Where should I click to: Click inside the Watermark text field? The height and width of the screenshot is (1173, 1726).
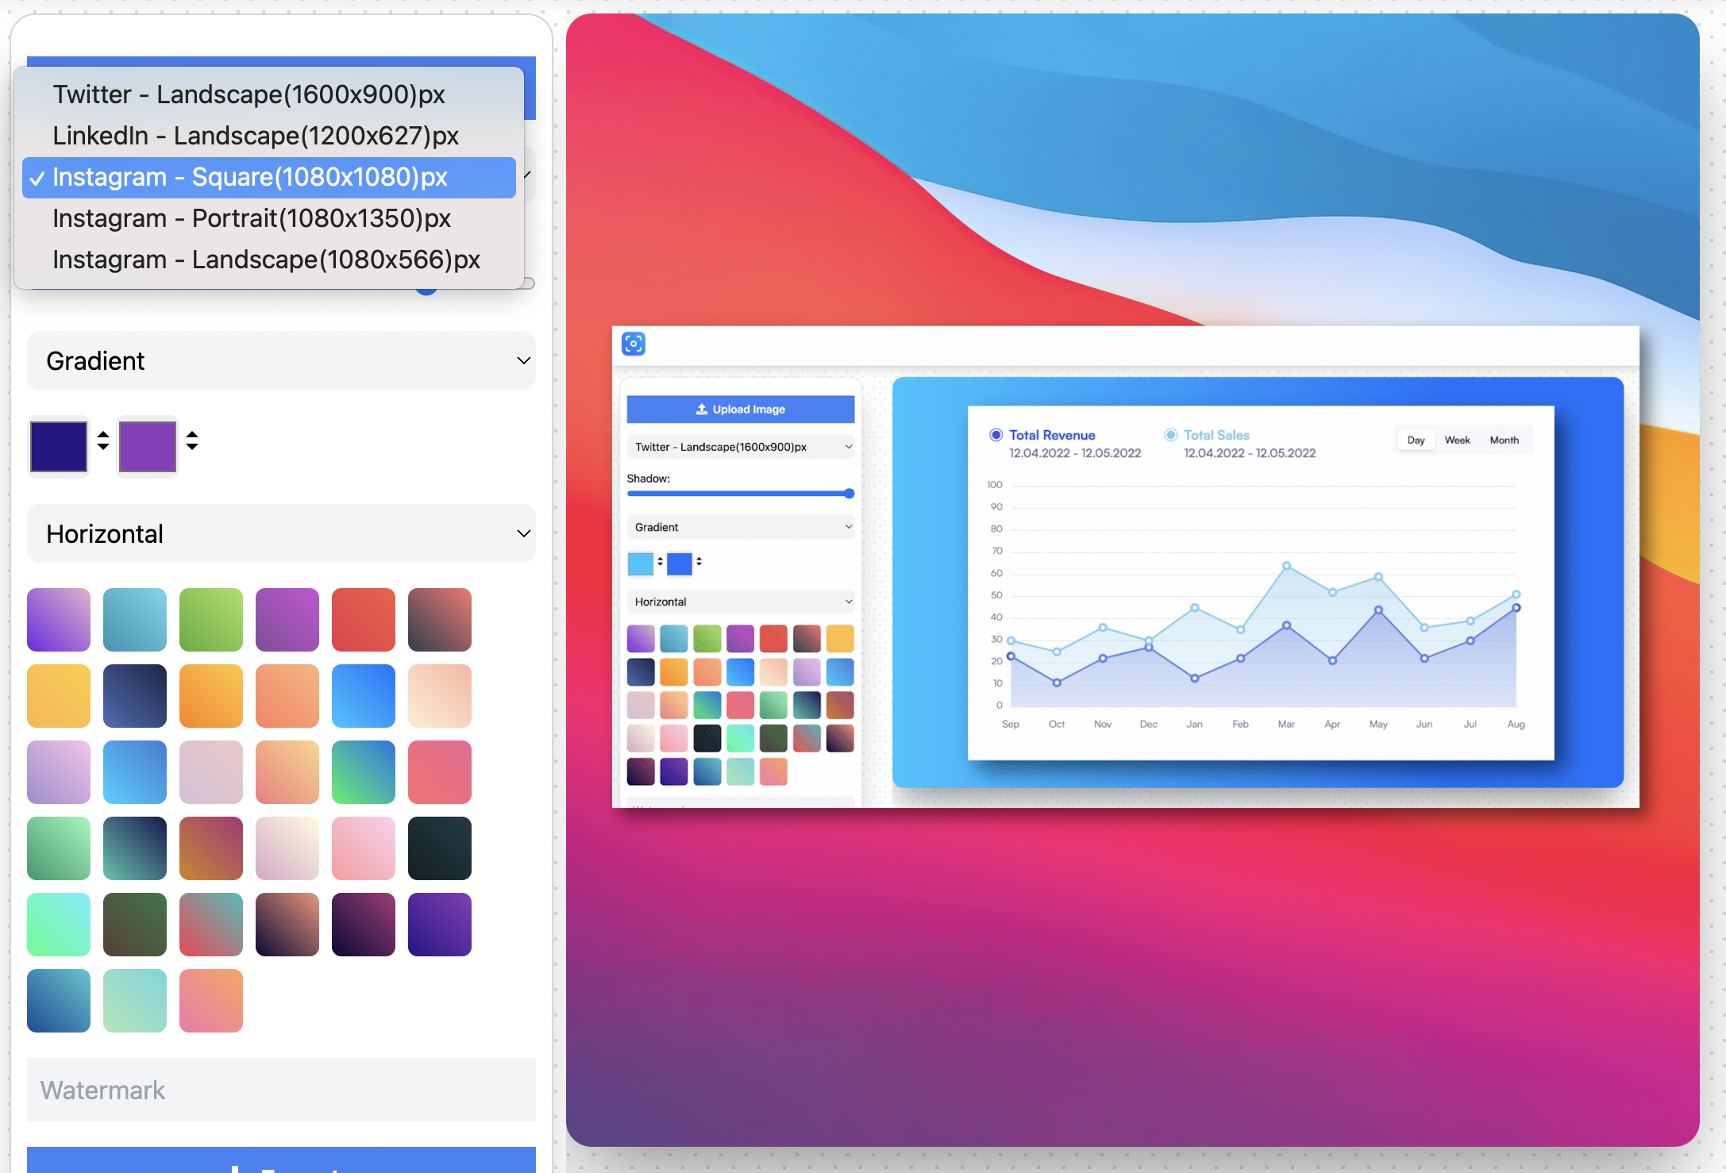pos(281,1090)
